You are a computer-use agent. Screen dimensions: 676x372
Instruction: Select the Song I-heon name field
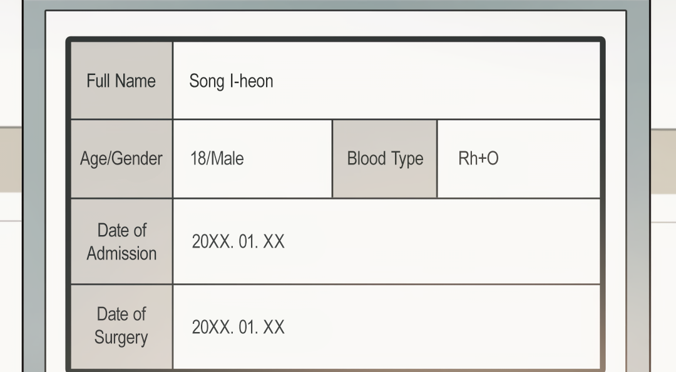(231, 81)
